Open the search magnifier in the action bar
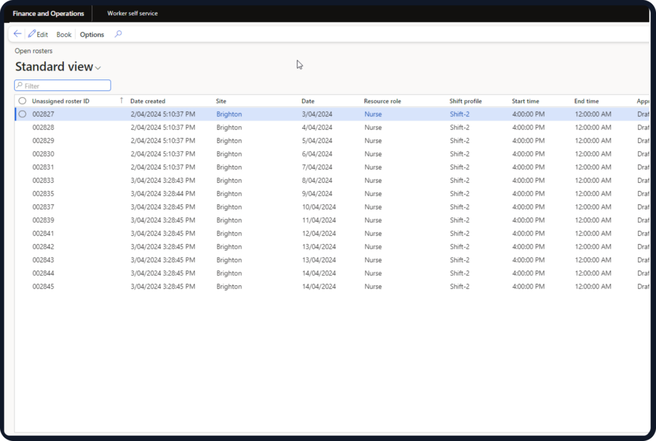Image resolution: width=656 pixels, height=441 pixels. (x=119, y=34)
